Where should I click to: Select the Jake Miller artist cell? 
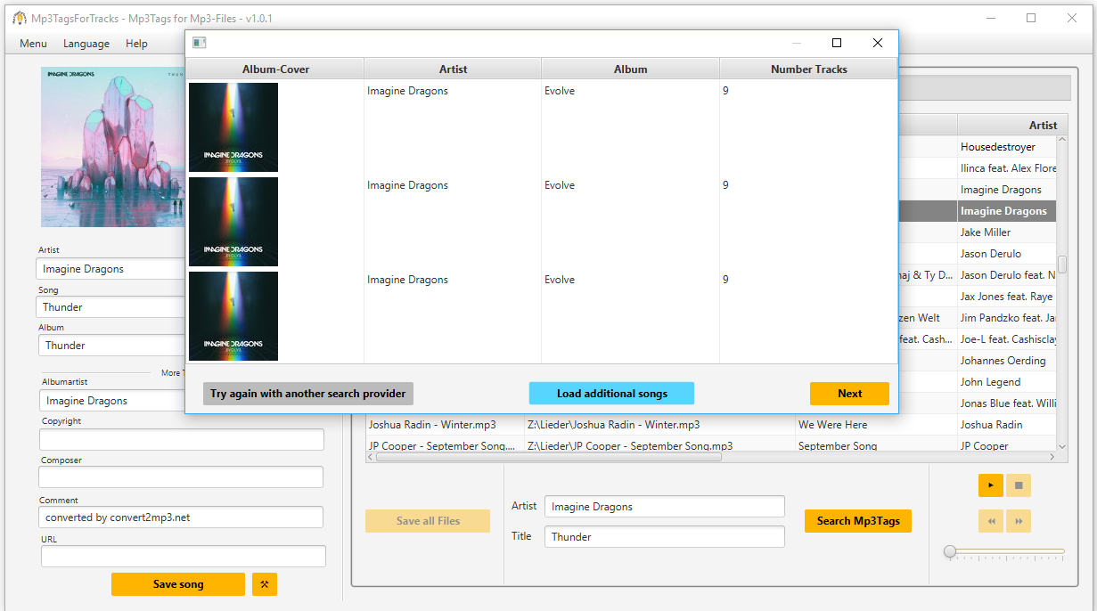[x=1007, y=232]
